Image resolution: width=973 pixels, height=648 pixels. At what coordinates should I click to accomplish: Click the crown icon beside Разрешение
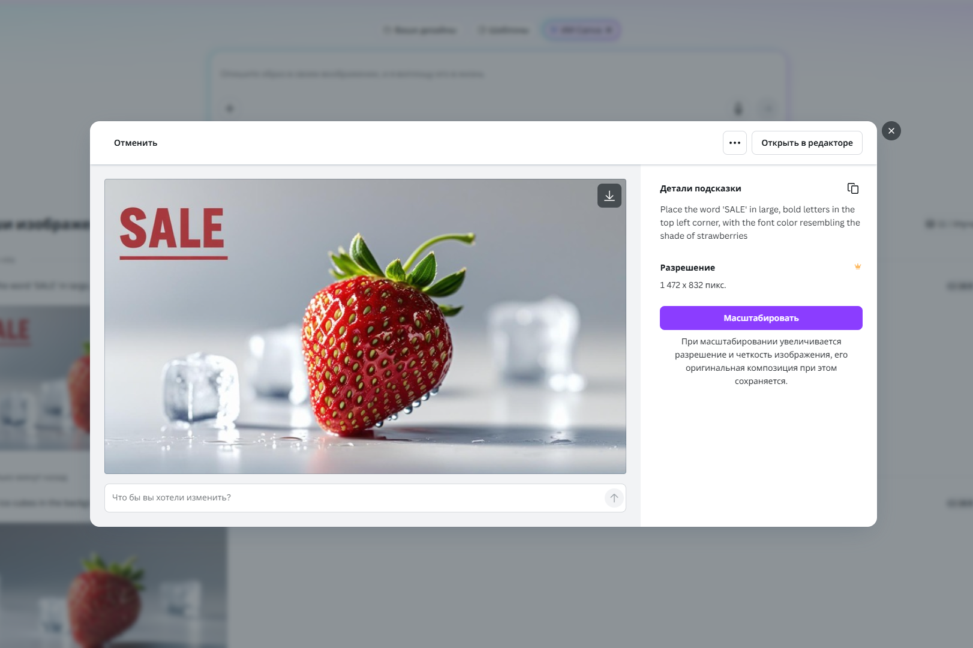[857, 266]
